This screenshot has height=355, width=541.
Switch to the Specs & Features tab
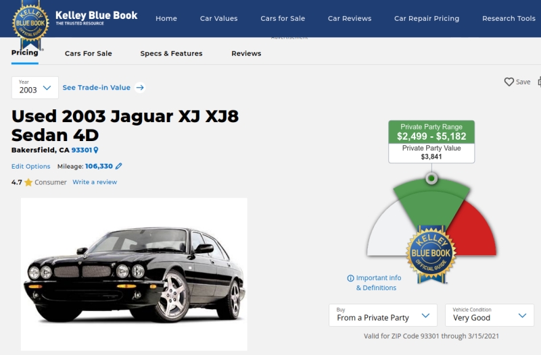171,53
